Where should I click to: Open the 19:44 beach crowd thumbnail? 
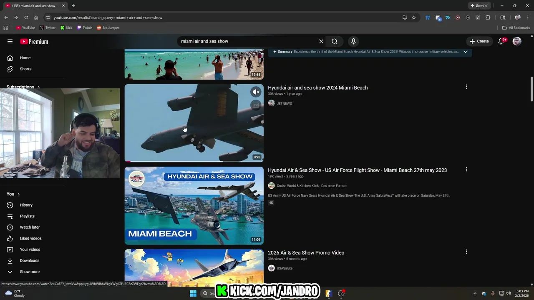(194, 64)
